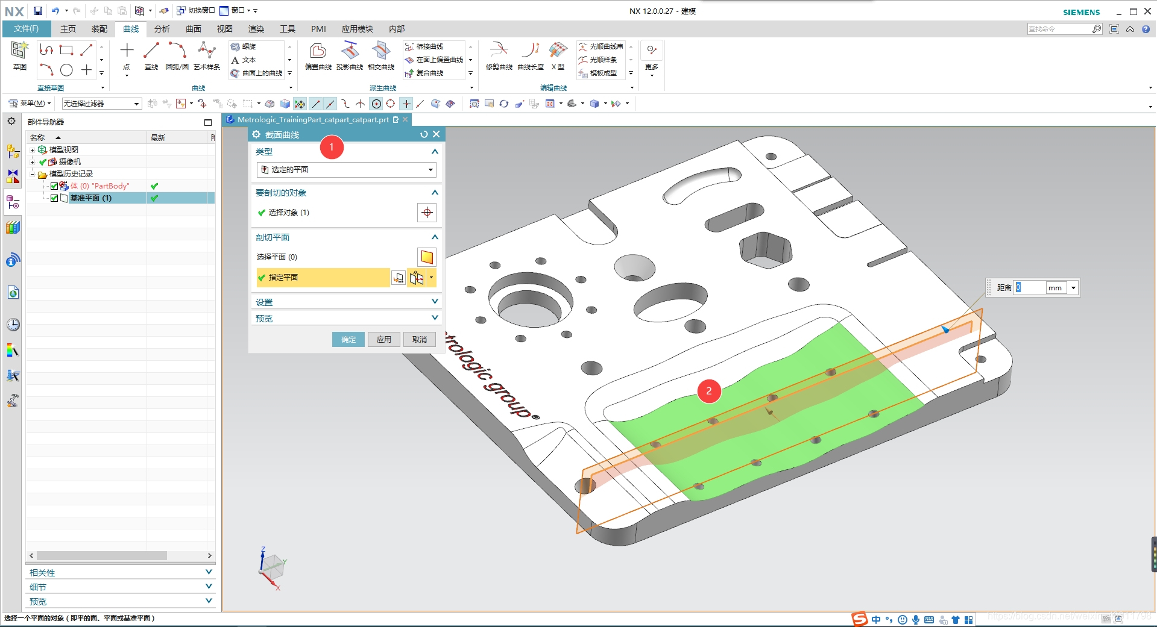Toggle the 摄像机 checkmark in navigator
1157x627 pixels.
pos(43,162)
